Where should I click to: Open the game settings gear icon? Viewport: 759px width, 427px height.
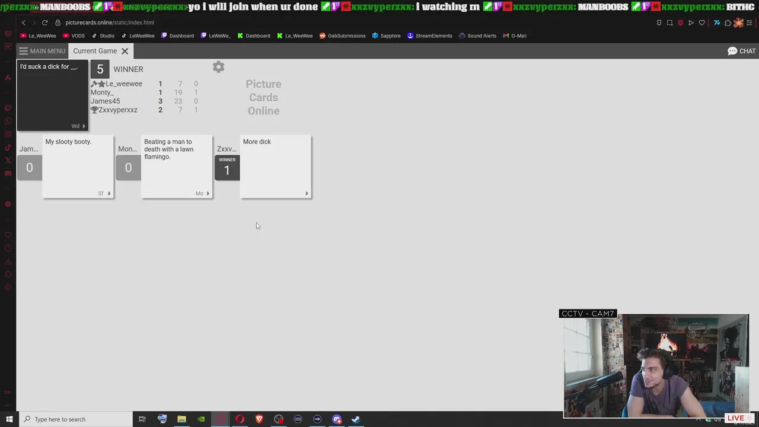218,67
